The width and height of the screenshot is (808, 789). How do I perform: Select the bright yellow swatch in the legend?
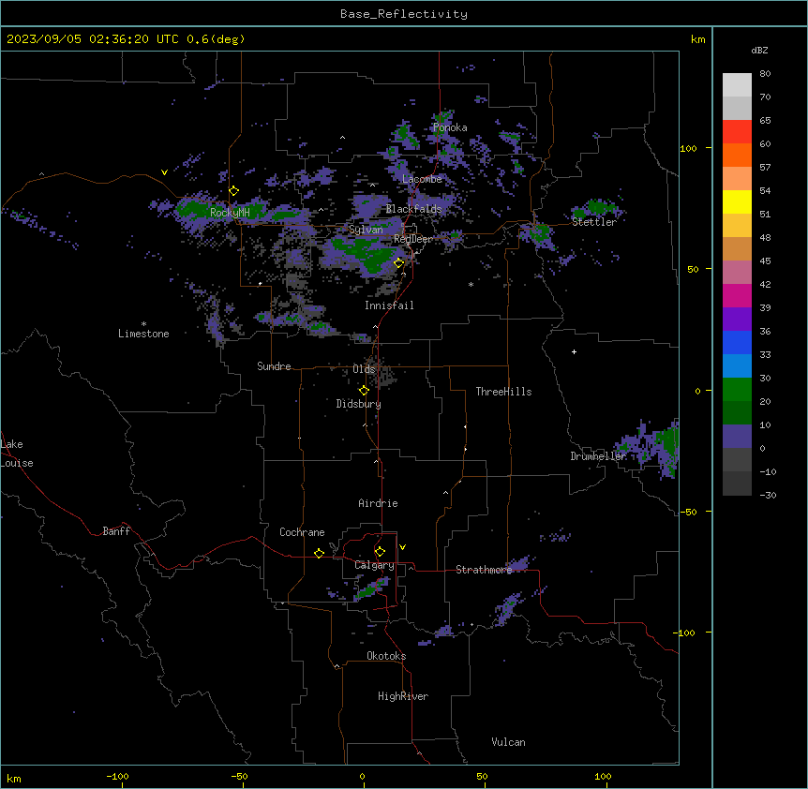[737, 201]
